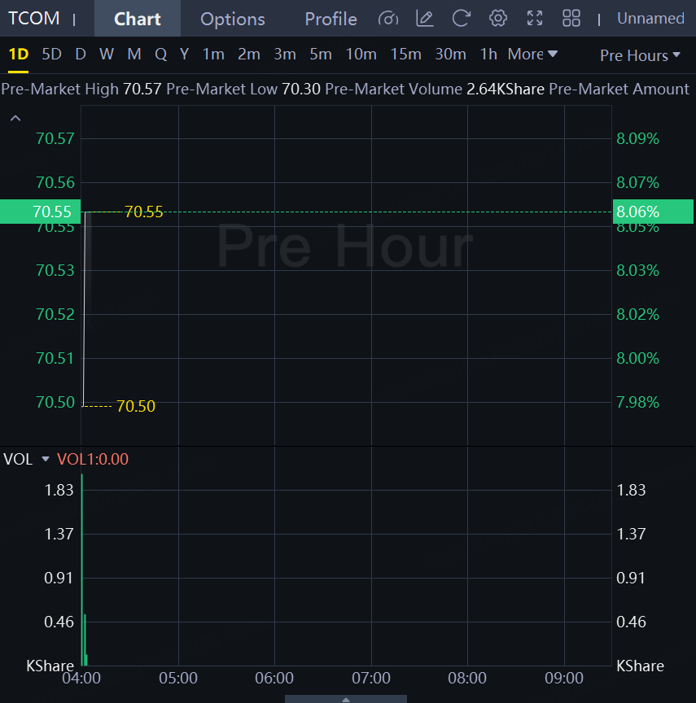Click the 04:00 time axis label

tap(81, 678)
